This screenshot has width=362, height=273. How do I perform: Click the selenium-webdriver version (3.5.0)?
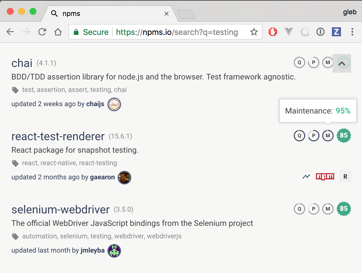124,209
